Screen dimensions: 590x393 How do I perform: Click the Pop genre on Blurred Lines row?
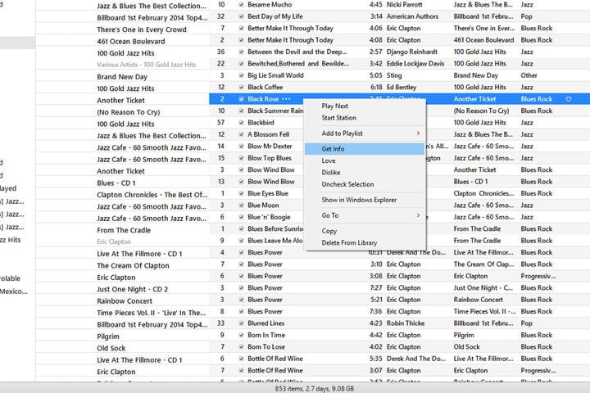[526, 323]
